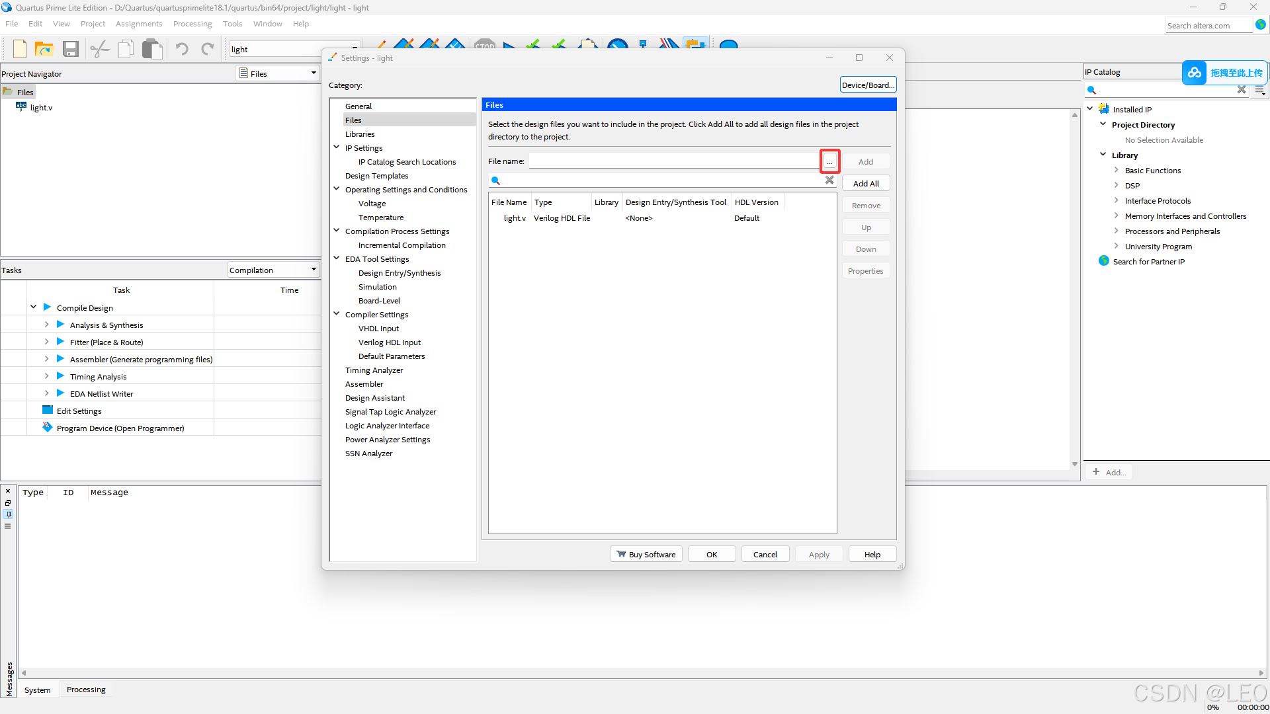This screenshot has height=714, width=1270.
Task: Expand the Analysis & Synthesis task
Action: tap(46, 325)
